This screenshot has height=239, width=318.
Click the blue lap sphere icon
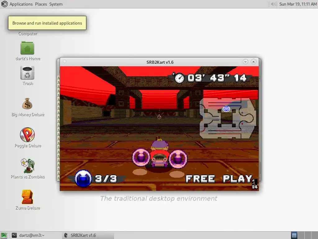pyautogui.click(x=83, y=178)
